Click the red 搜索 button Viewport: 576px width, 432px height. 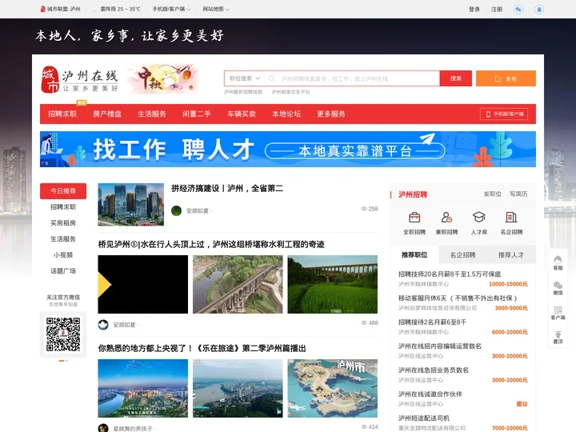tap(456, 78)
